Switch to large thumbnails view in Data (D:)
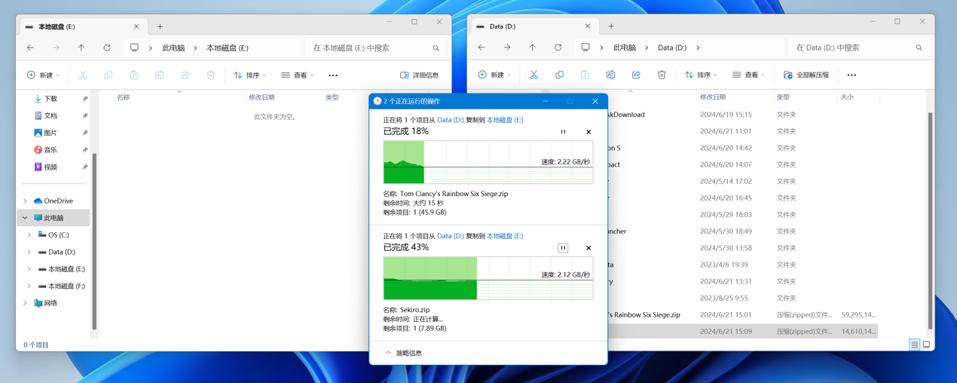Viewport: 957px width, 383px height. (x=926, y=345)
